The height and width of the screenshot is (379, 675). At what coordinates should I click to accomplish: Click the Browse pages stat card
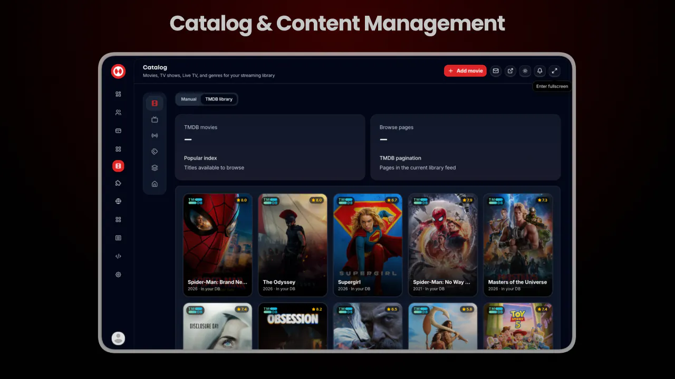[x=465, y=147]
